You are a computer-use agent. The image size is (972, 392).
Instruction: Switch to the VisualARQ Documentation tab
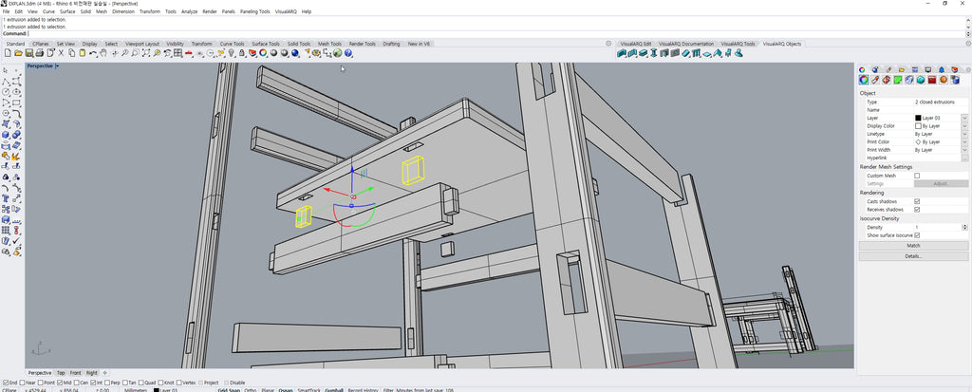(x=686, y=44)
